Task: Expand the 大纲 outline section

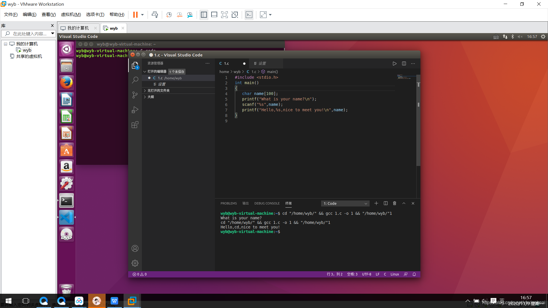Action: tap(151, 97)
